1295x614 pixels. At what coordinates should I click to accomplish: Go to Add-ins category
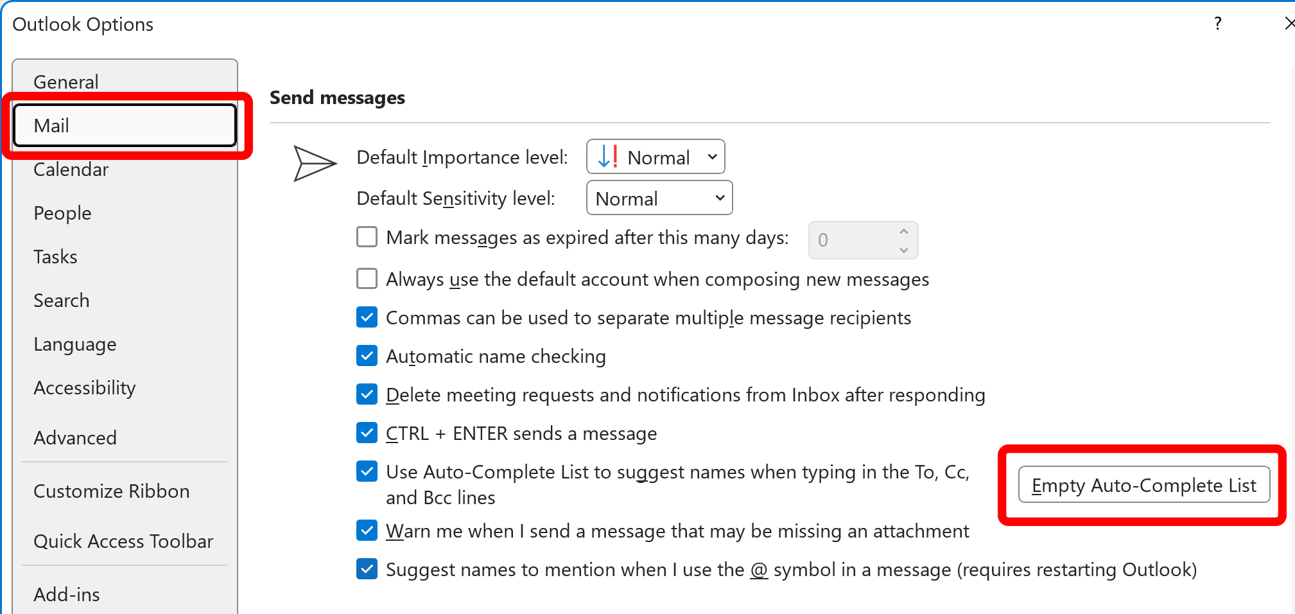pyautogui.click(x=125, y=595)
